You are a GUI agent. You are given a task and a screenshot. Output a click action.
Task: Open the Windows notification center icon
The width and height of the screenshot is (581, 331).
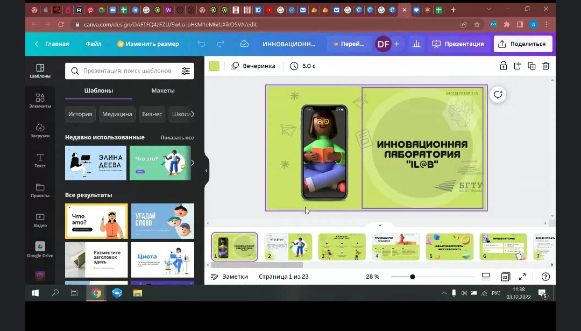click(543, 293)
